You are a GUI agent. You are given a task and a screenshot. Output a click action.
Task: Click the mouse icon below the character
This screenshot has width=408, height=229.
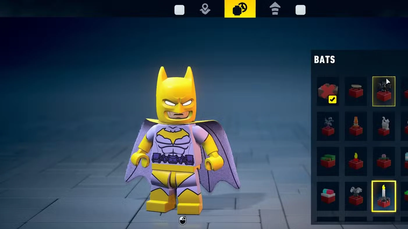coord(182,221)
